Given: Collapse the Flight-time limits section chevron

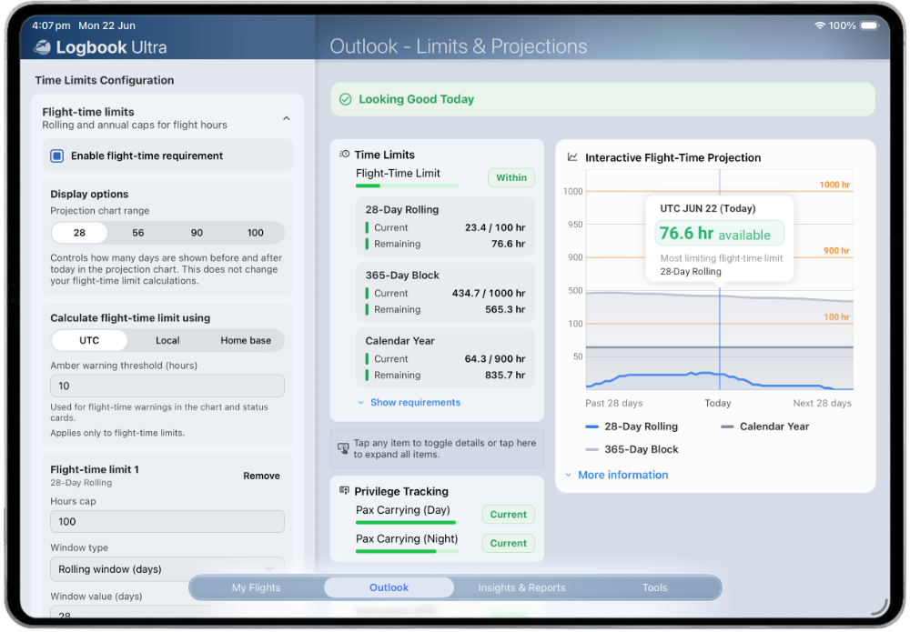Looking at the screenshot, I should coord(286,118).
